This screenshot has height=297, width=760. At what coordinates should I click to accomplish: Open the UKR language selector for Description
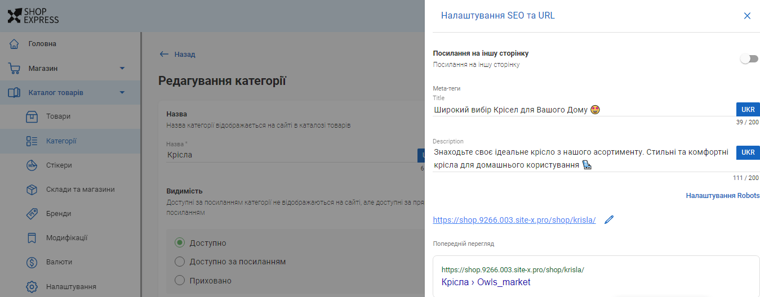tap(748, 152)
